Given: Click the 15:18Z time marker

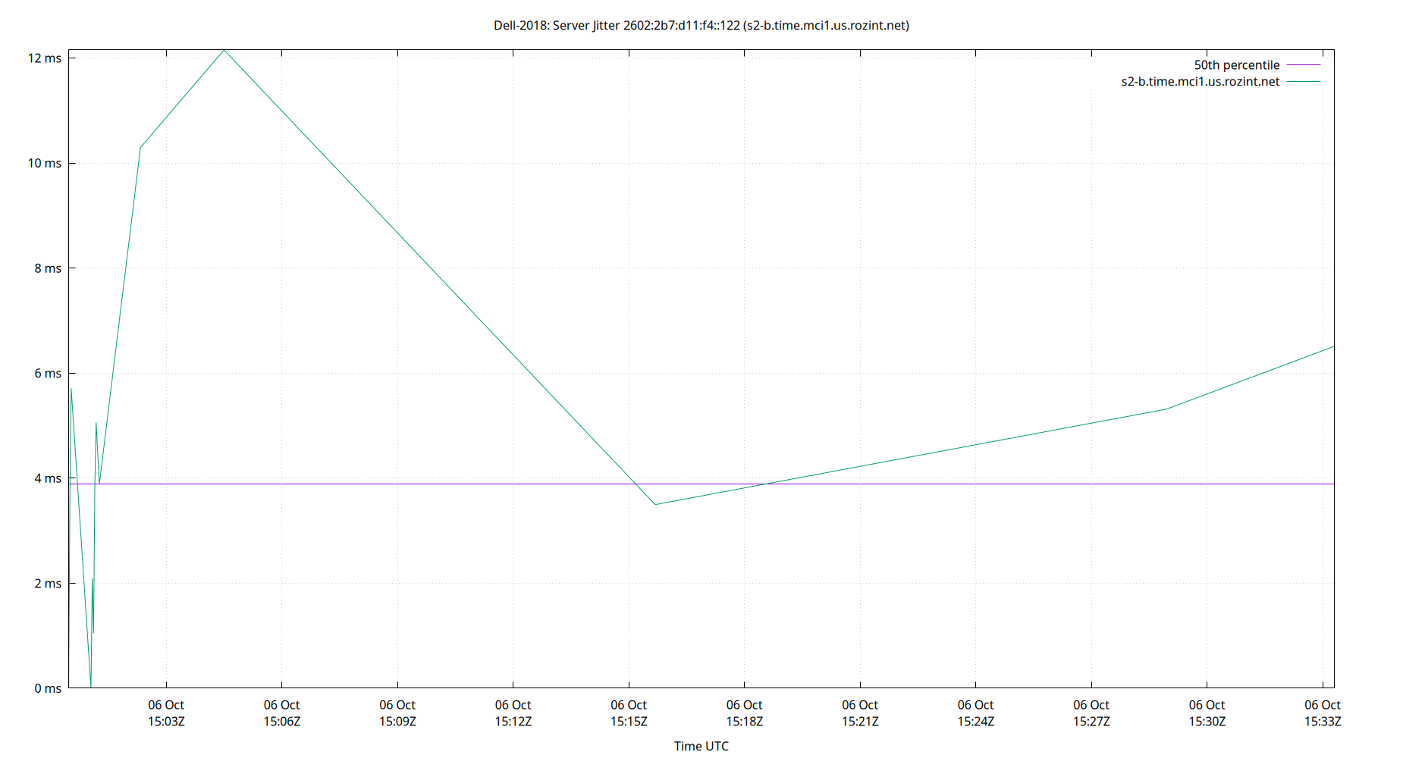Looking at the screenshot, I should [x=745, y=722].
